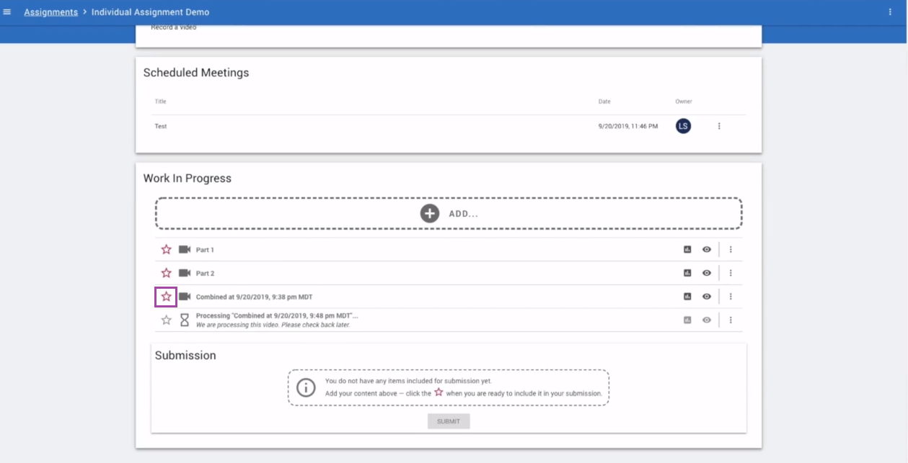Click the info icon in Submission box
The image size is (908, 463).
tap(307, 387)
